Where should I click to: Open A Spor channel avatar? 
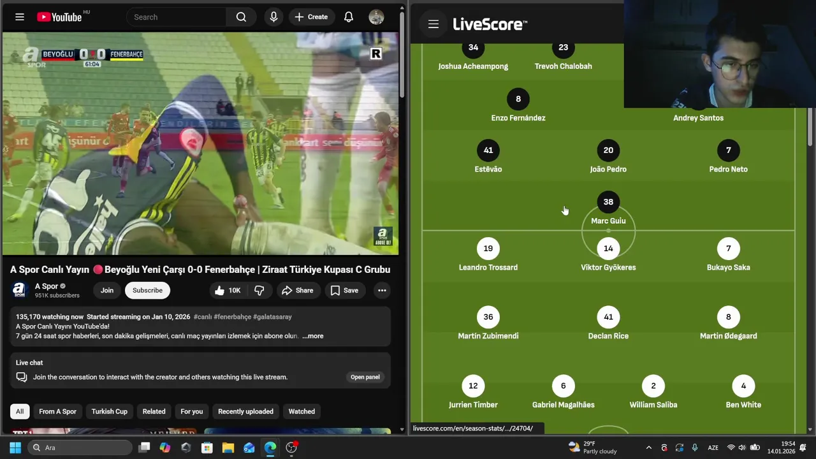[x=20, y=291]
